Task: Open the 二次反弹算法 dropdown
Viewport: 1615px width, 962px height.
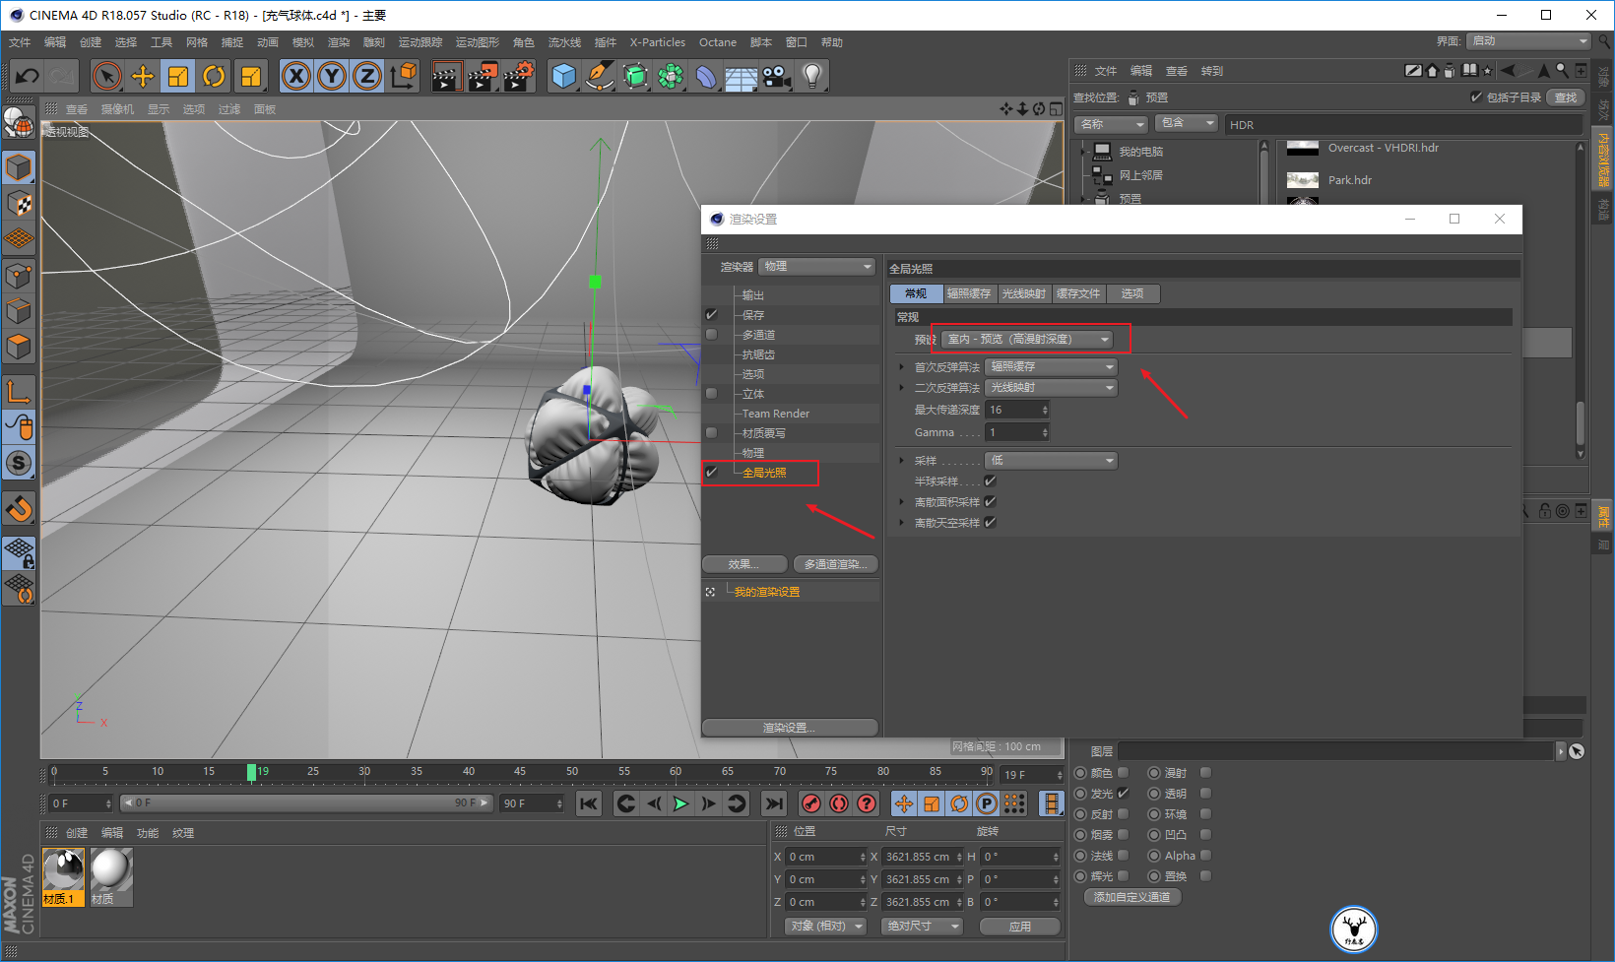Action: 1051,388
